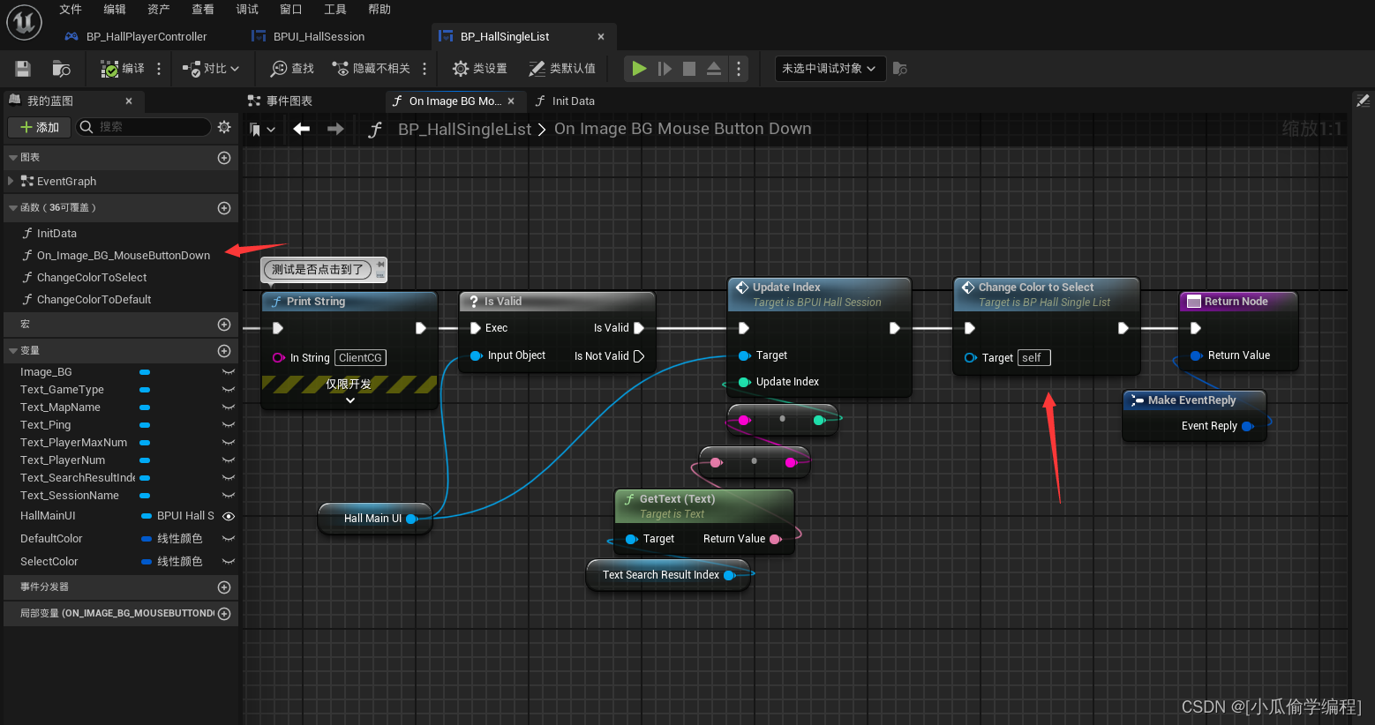Toggle visibility eye for Text_Ping variable
This screenshot has height=725, width=1375.
[229, 425]
